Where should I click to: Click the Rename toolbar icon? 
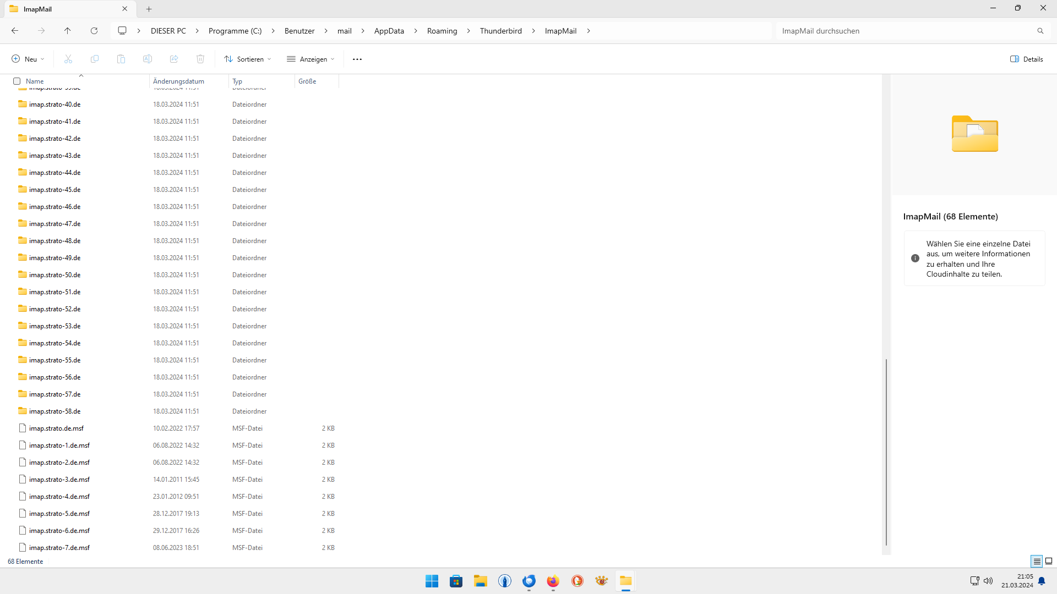[x=148, y=59]
